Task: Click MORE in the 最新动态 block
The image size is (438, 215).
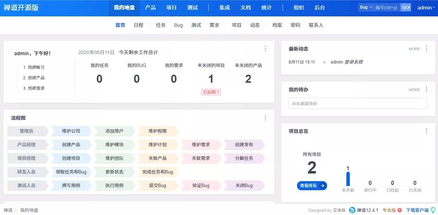Action: coord(414,49)
